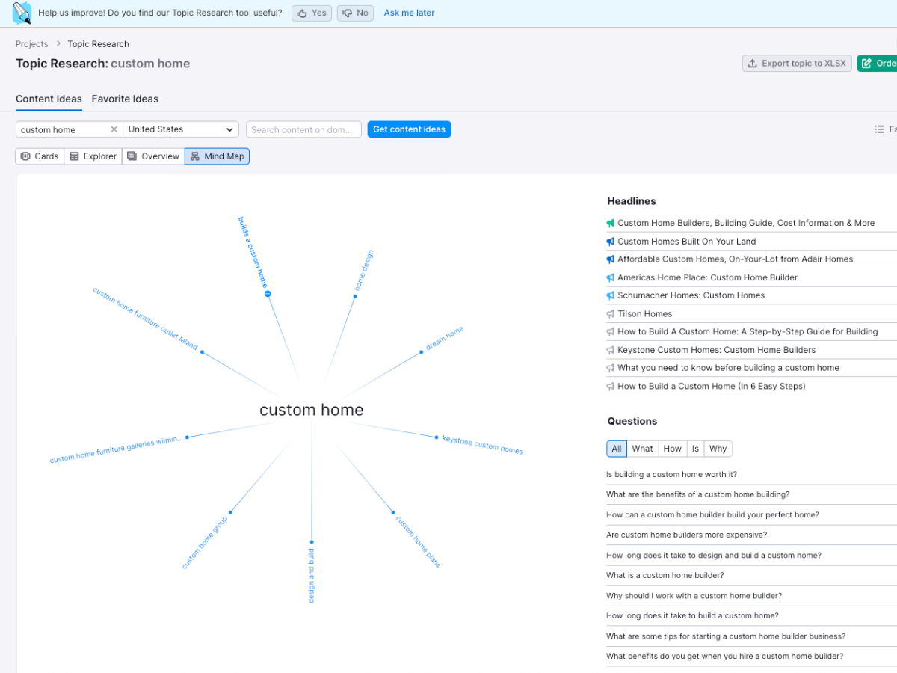Open Tilson Homes headline
The height and width of the screenshot is (673, 897).
click(644, 314)
